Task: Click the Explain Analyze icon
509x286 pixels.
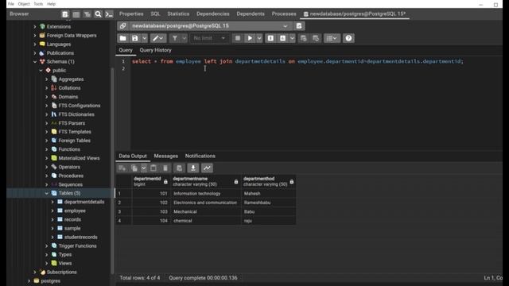Action: pos(283,38)
